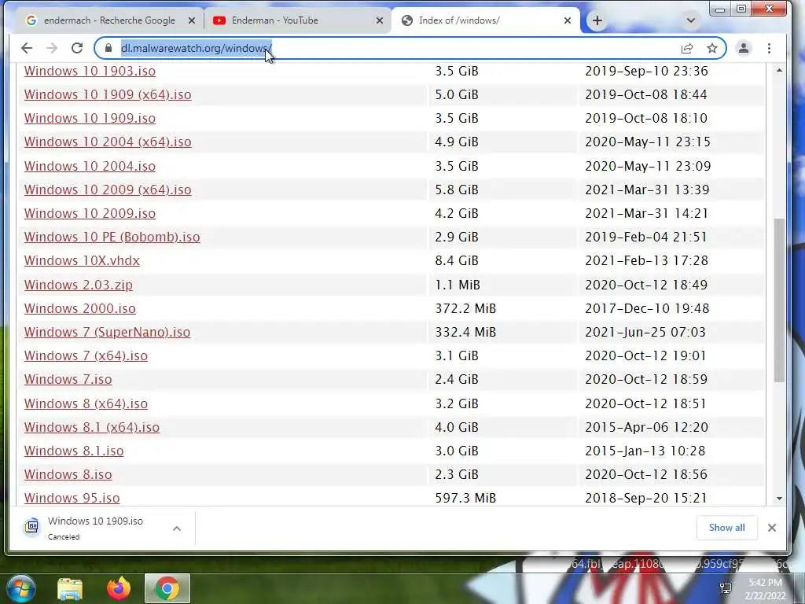Open the Windows 10 1909.iso link in listing
Image resolution: width=805 pixels, height=604 pixels.
90,118
